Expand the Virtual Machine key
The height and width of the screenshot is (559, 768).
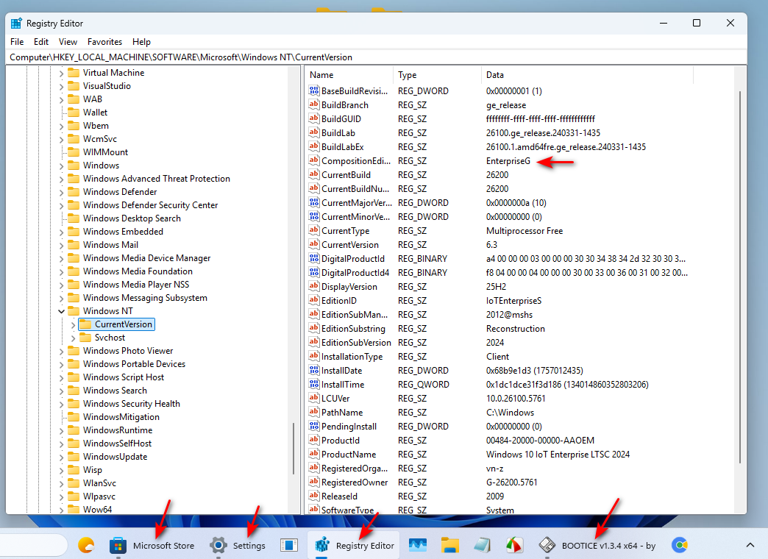click(x=61, y=73)
